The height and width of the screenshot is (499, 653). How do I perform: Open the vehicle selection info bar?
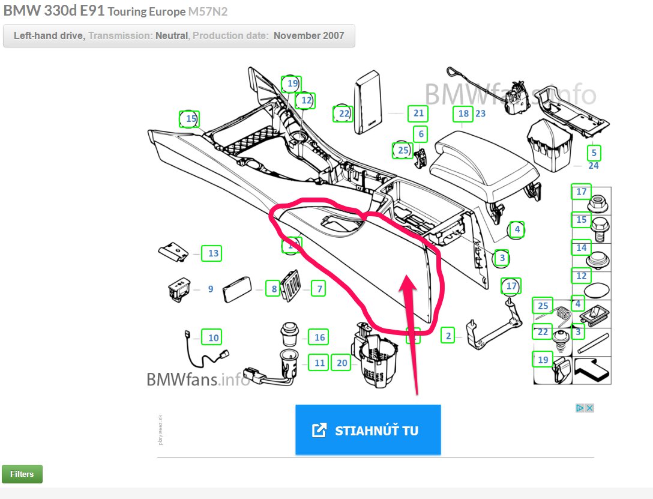point(179,36)
